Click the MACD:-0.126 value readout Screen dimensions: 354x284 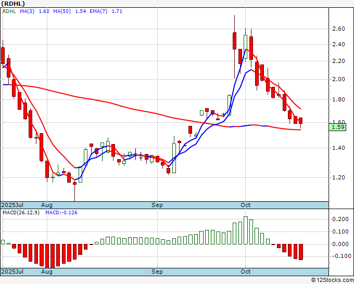pos(61,213)
